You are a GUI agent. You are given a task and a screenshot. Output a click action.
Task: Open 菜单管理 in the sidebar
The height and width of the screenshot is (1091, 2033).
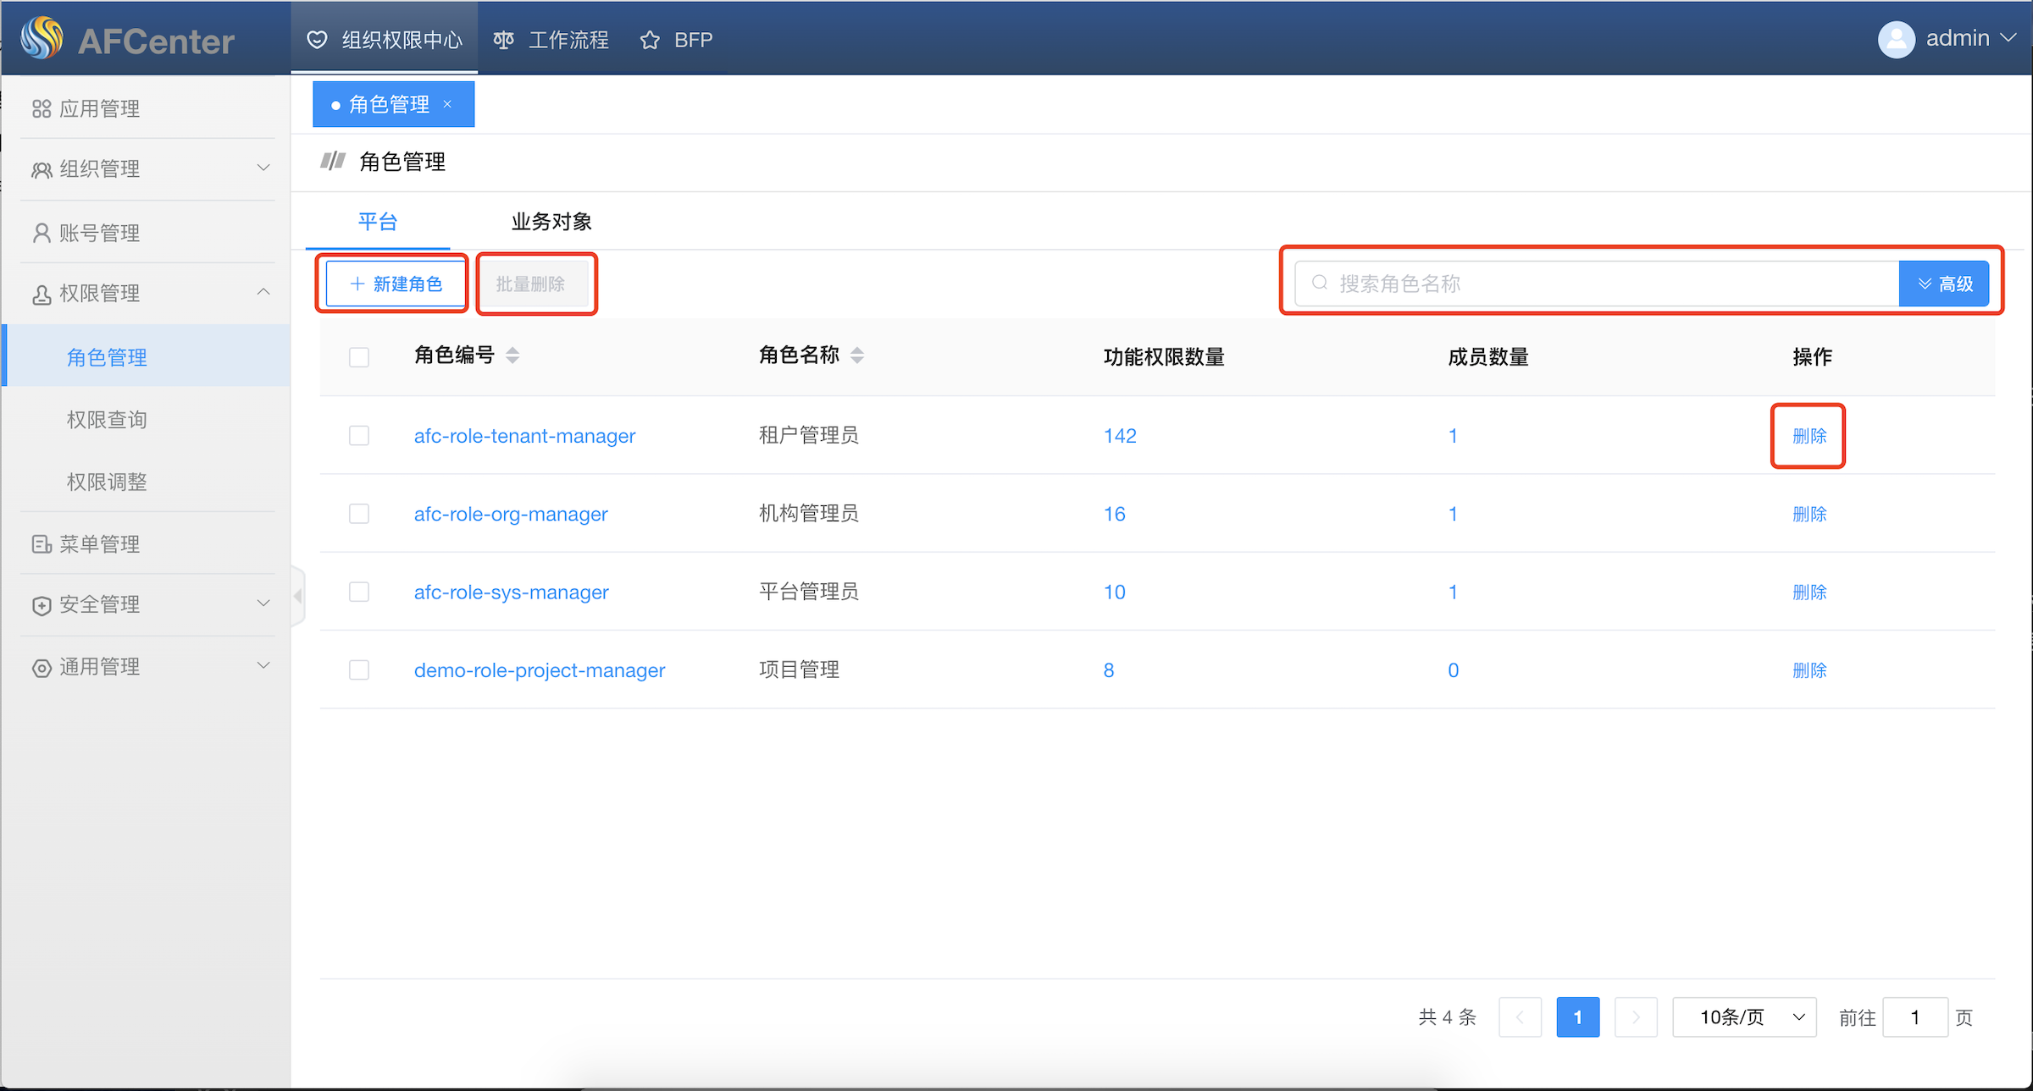point(99,544)
